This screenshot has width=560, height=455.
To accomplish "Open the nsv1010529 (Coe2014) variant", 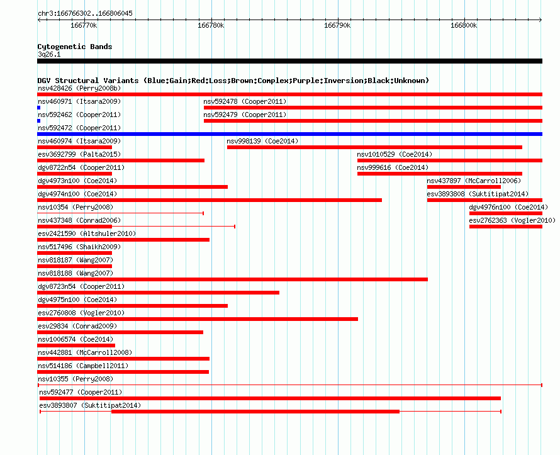I will coord(395,154).
